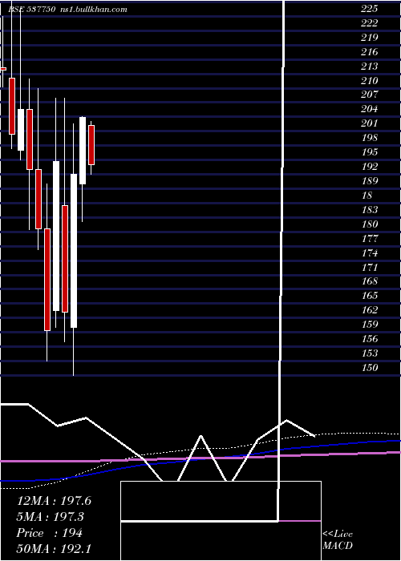
Task: Click the BSE 537750 ticker label
Action: click(x=31, y=10)
